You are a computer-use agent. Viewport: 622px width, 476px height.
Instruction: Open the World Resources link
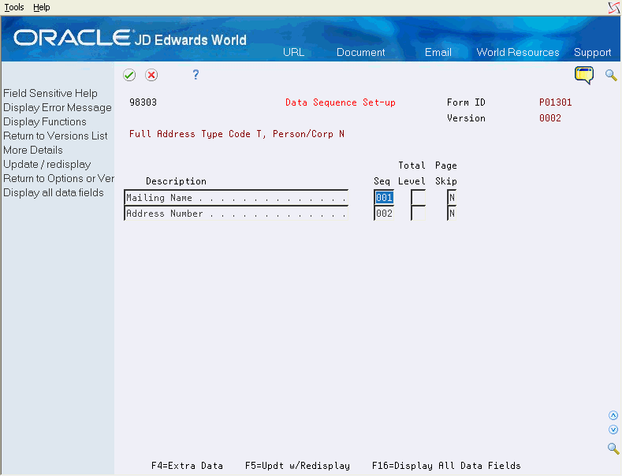(x=518, y=52)
